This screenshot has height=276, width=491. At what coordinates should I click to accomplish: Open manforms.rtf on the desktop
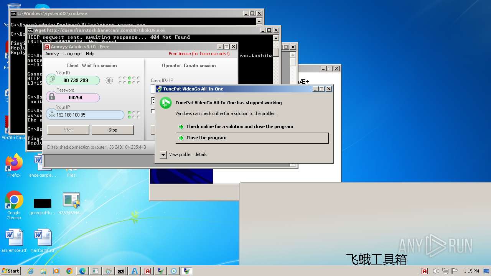click(x=42, y=240)
